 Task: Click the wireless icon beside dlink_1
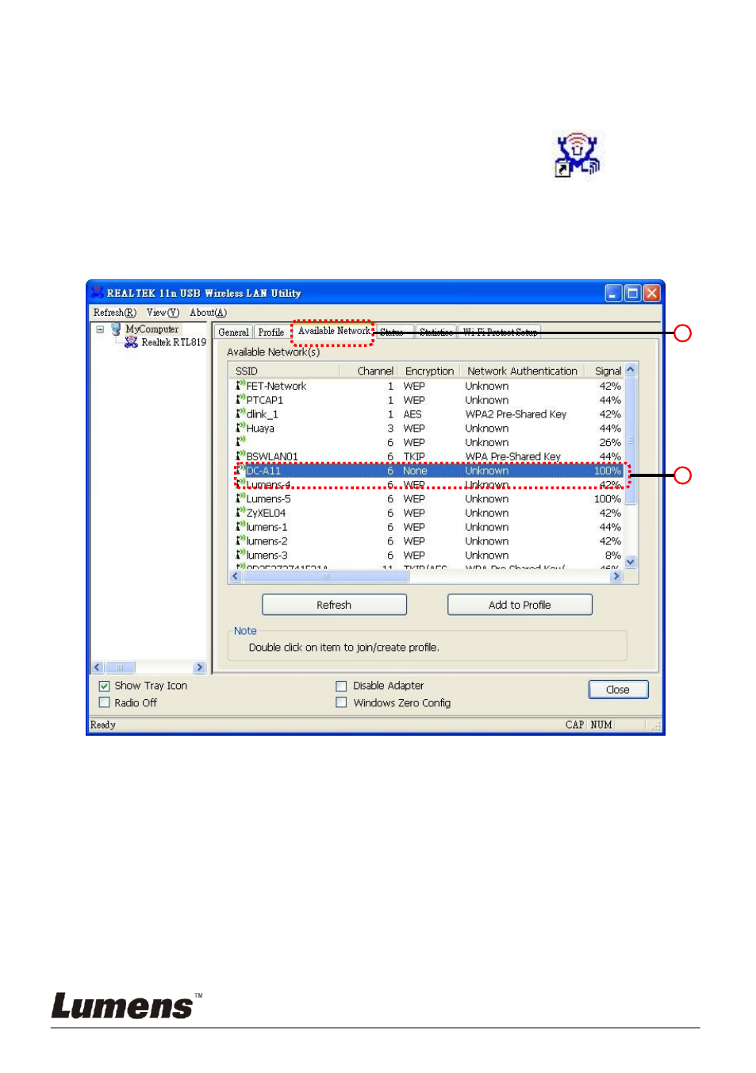point(240,413)
